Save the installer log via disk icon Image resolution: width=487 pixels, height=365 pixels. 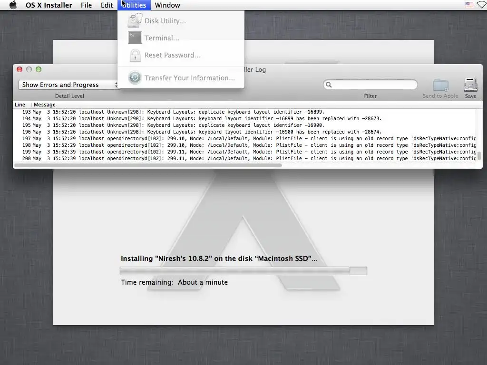pos(470,85)
